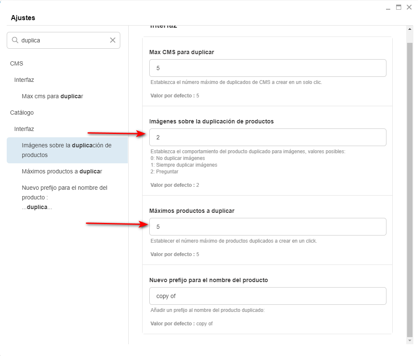418x356 pixels.
Task: Click the 'Imágenes sobre la duplicación' value field
Action: coord(267,137)
